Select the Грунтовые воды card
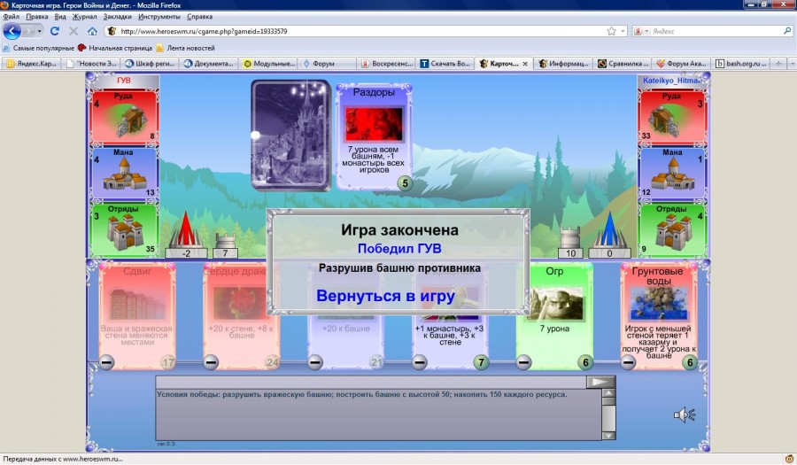This screenshot has width=797, height=465. (x=659, y=315)
